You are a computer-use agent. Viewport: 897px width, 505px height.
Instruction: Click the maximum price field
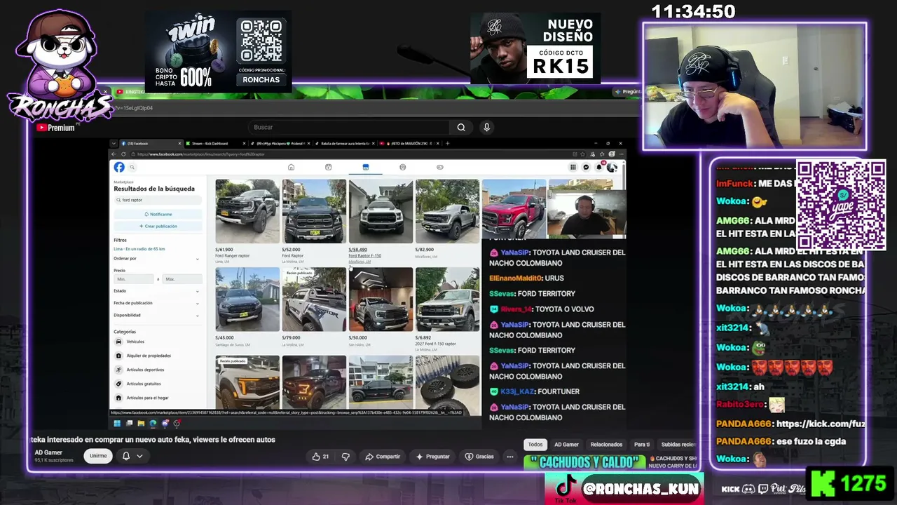pyautogui.click(x=182, y=279)
